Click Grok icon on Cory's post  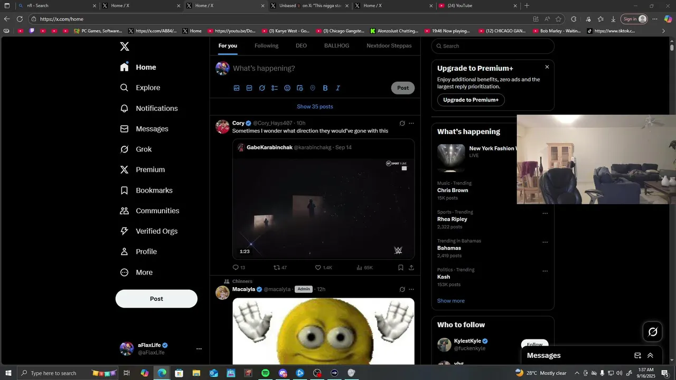402,123
